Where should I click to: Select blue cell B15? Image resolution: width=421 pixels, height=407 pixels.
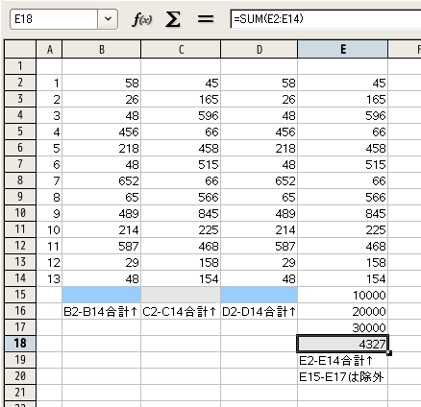point(101,295)
